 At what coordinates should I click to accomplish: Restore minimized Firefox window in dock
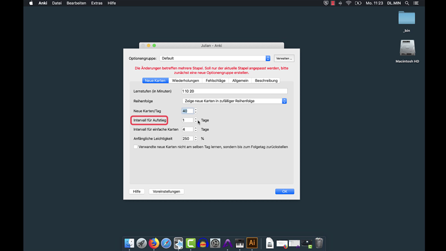click(x=282, y=244)
